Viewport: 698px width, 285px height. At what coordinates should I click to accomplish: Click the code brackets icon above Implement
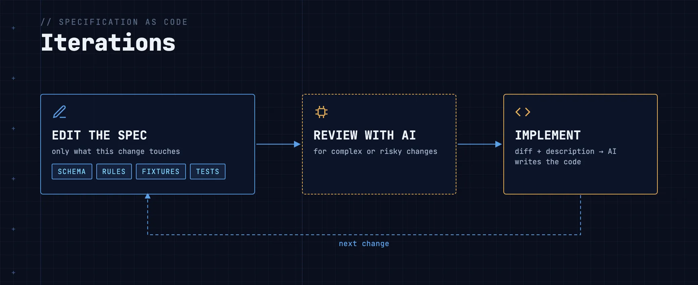pos(522,112)
